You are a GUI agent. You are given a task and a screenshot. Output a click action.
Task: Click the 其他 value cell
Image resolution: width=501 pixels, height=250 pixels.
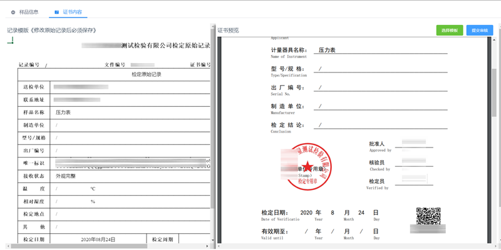click(x=130, y=227)
